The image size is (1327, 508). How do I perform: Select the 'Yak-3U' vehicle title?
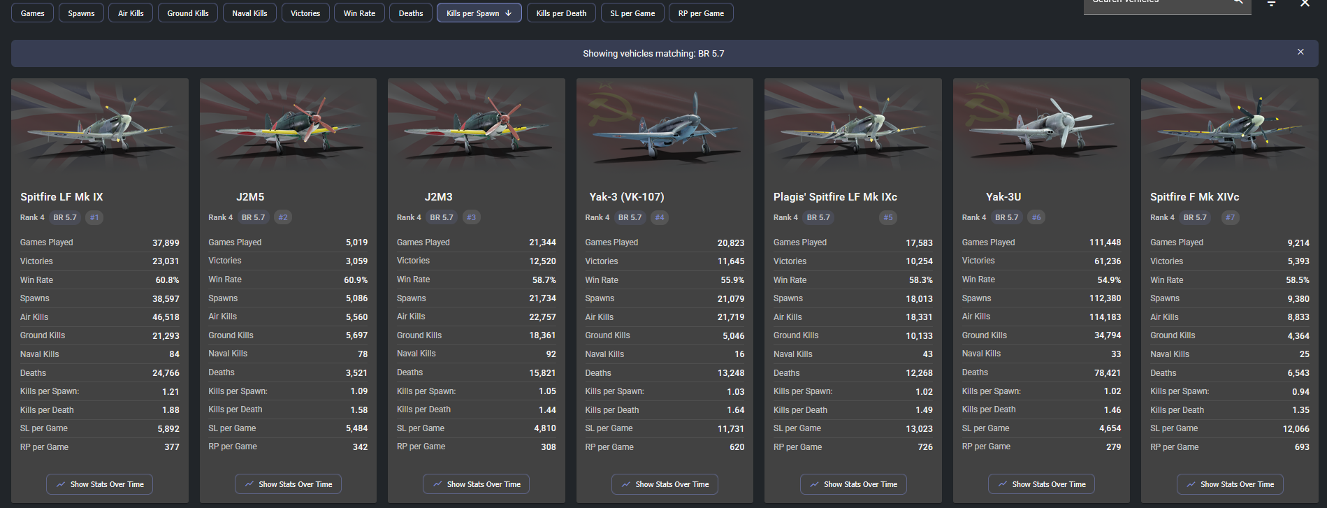(x=1003, y=197)
